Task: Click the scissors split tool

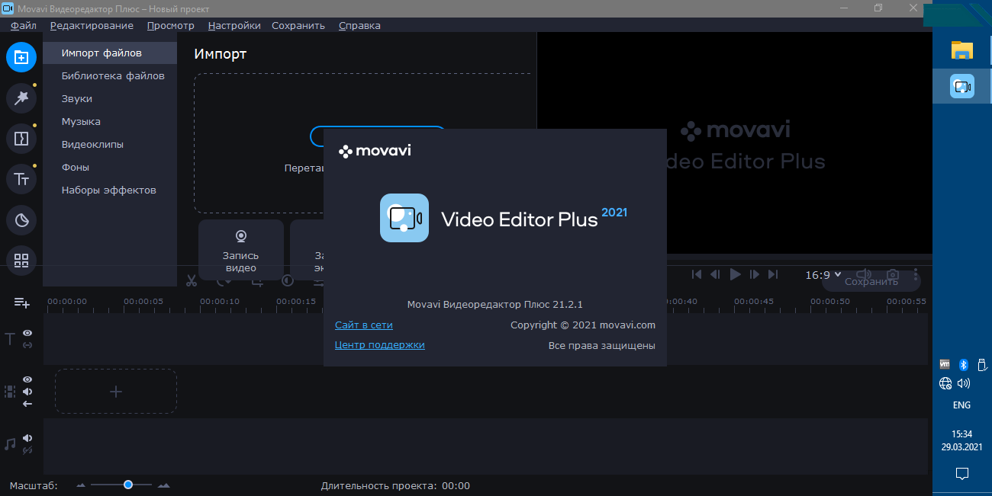Action: (x=192, y=280)
